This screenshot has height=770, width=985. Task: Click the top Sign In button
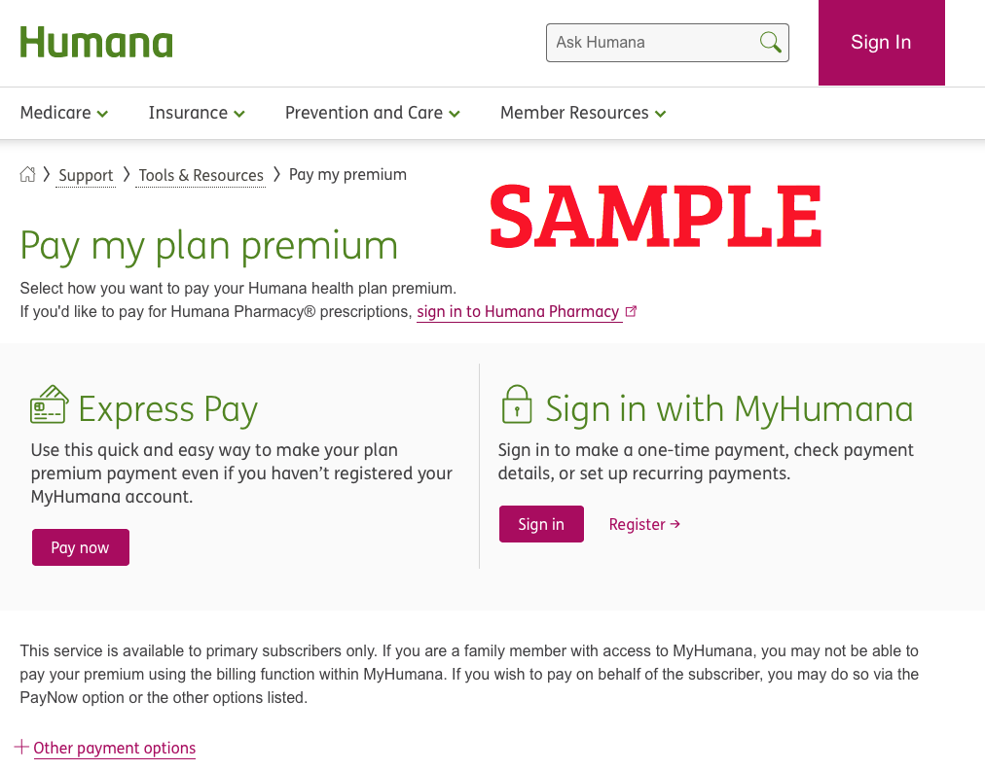pyautogui.click(x=882, y=42)
